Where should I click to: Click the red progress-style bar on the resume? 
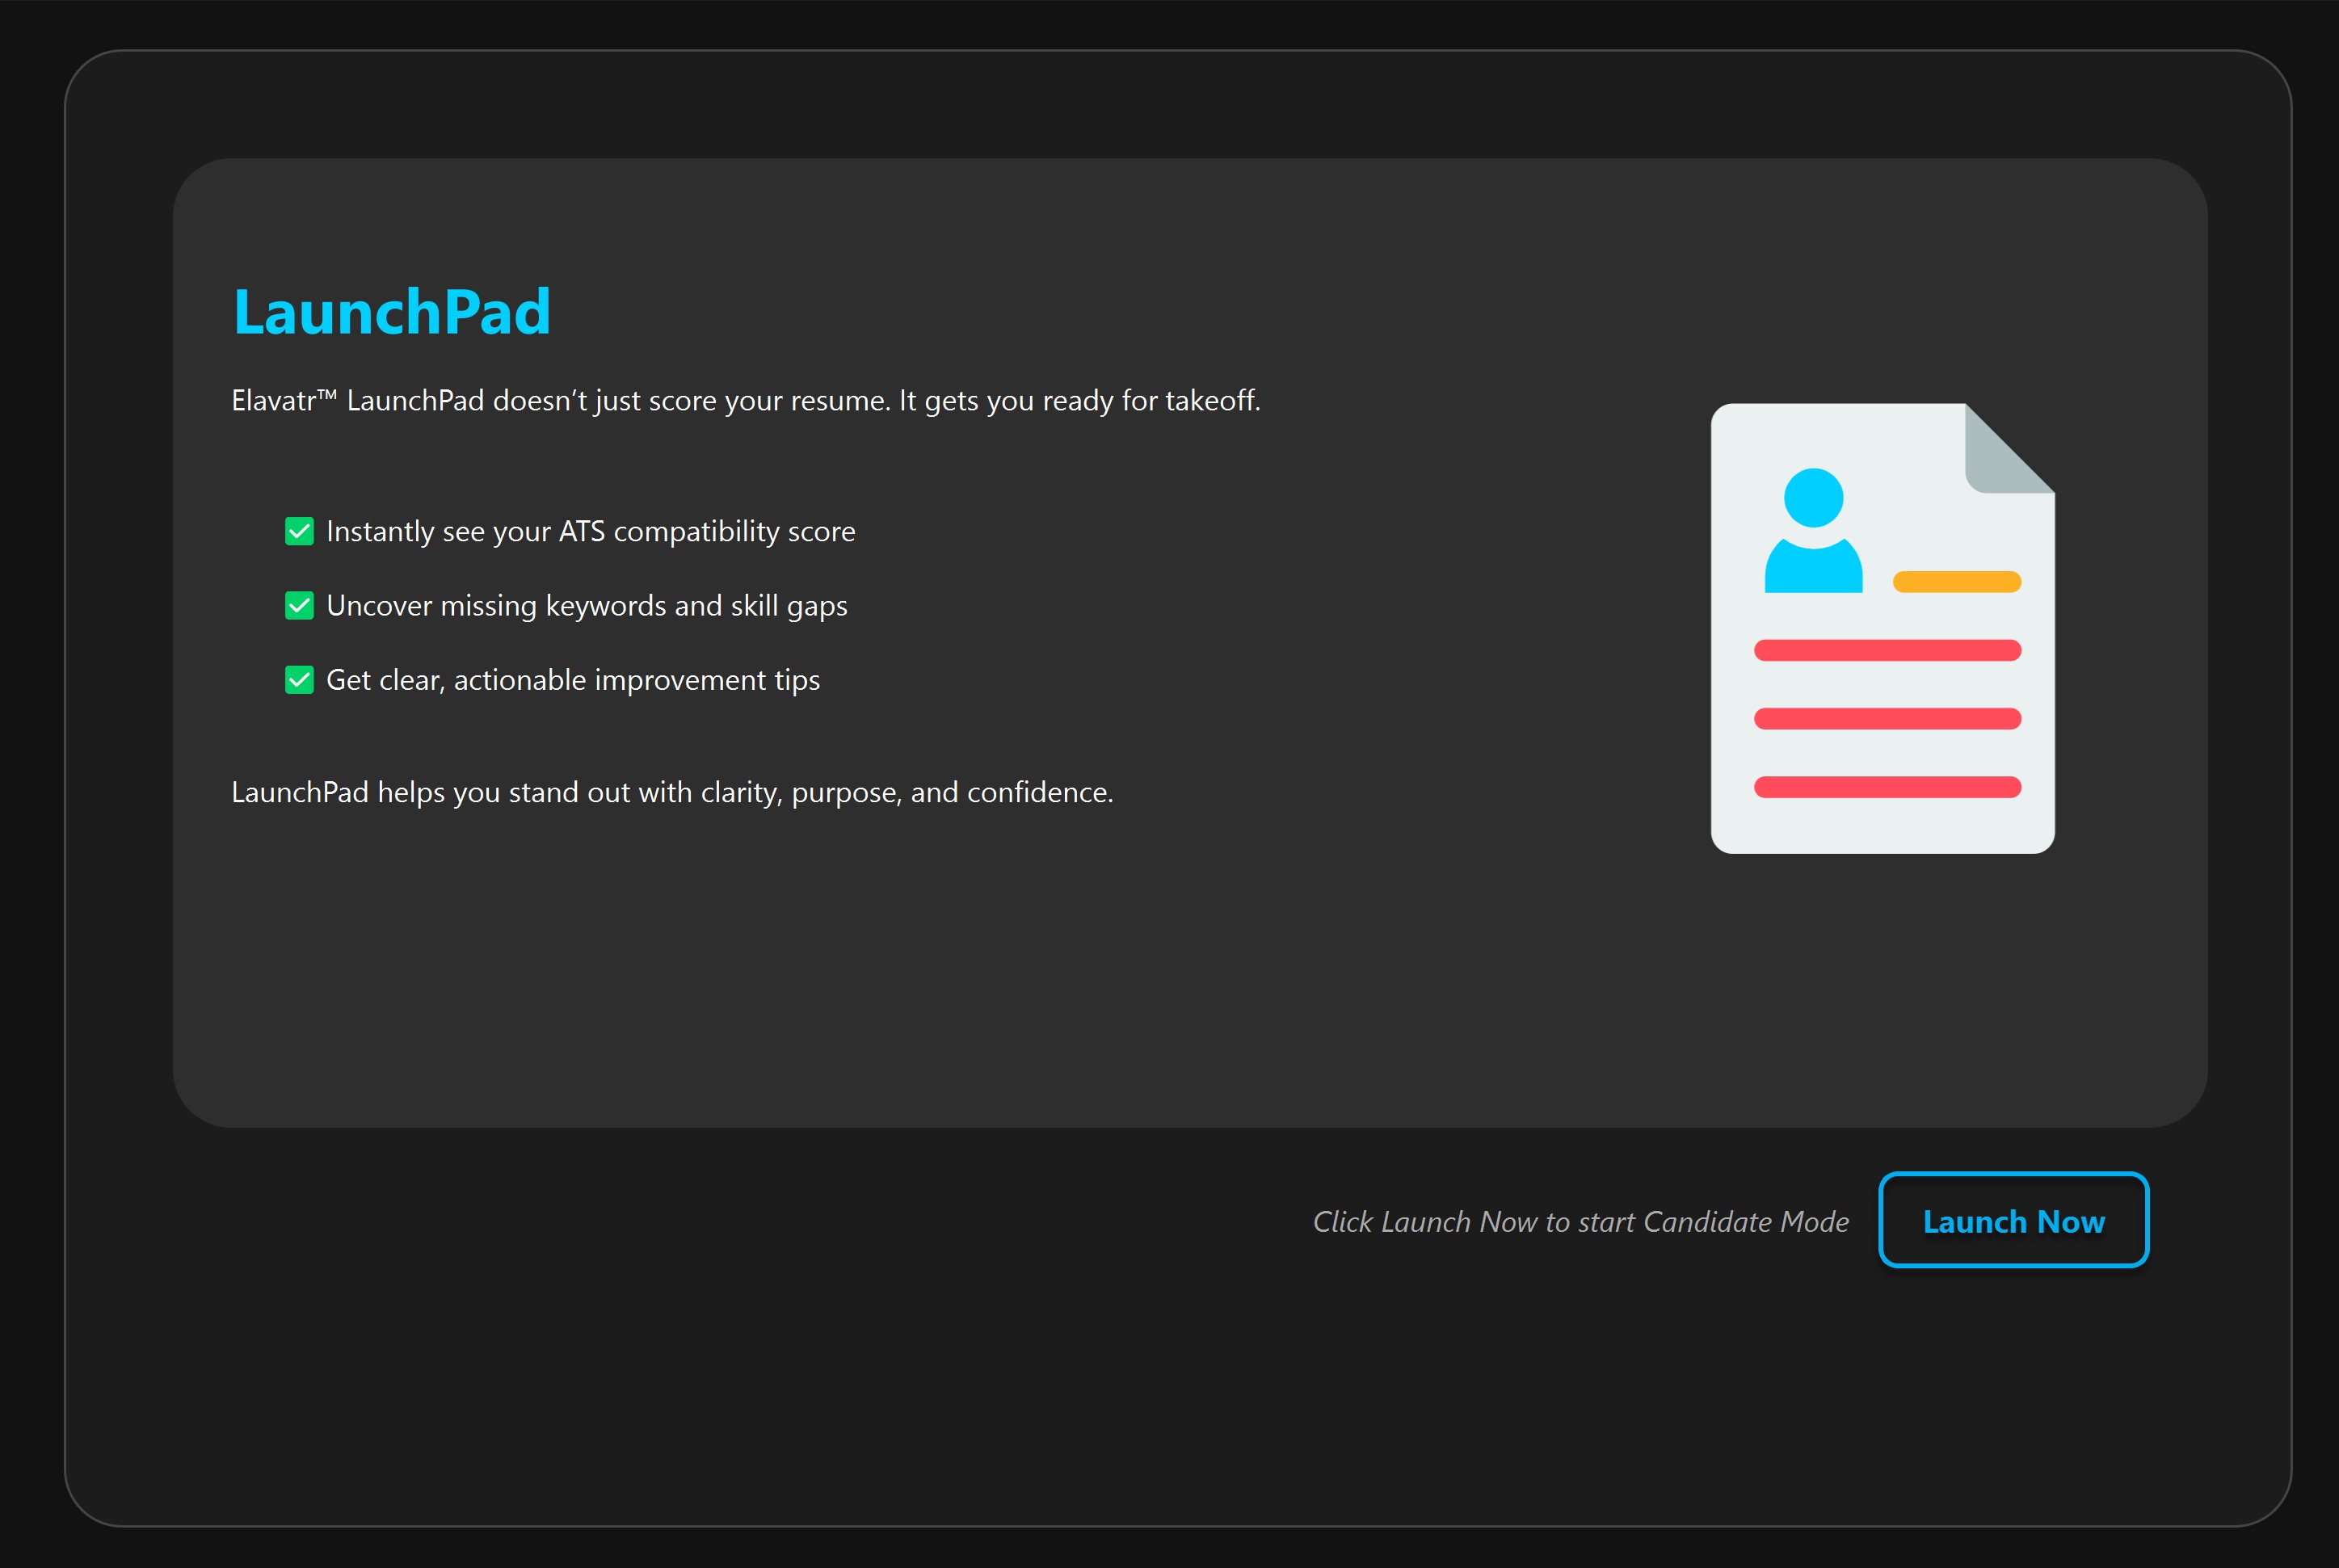1886,650
